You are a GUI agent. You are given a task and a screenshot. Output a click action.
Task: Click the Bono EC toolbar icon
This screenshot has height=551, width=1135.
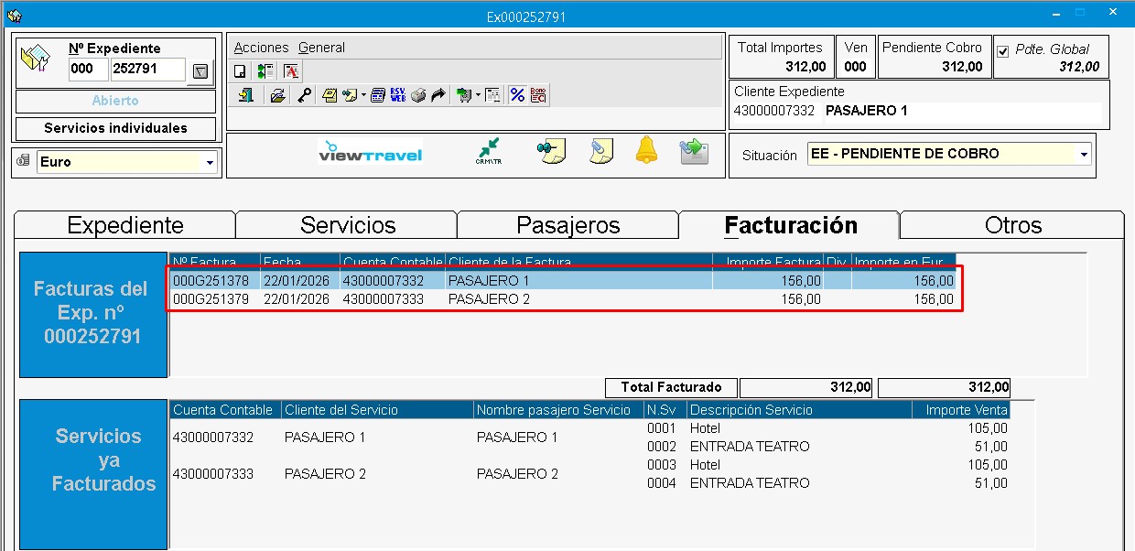(x=538, y=95)
